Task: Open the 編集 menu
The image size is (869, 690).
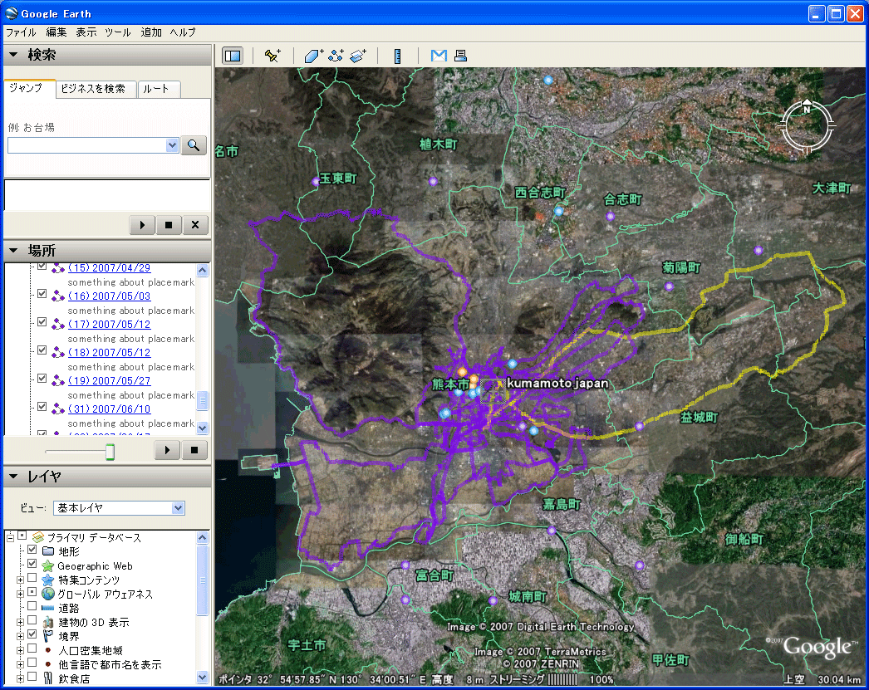Action: 56,32
